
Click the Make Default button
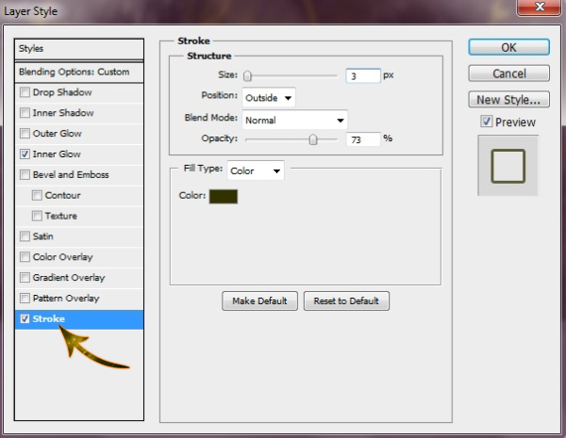[259, 300]
